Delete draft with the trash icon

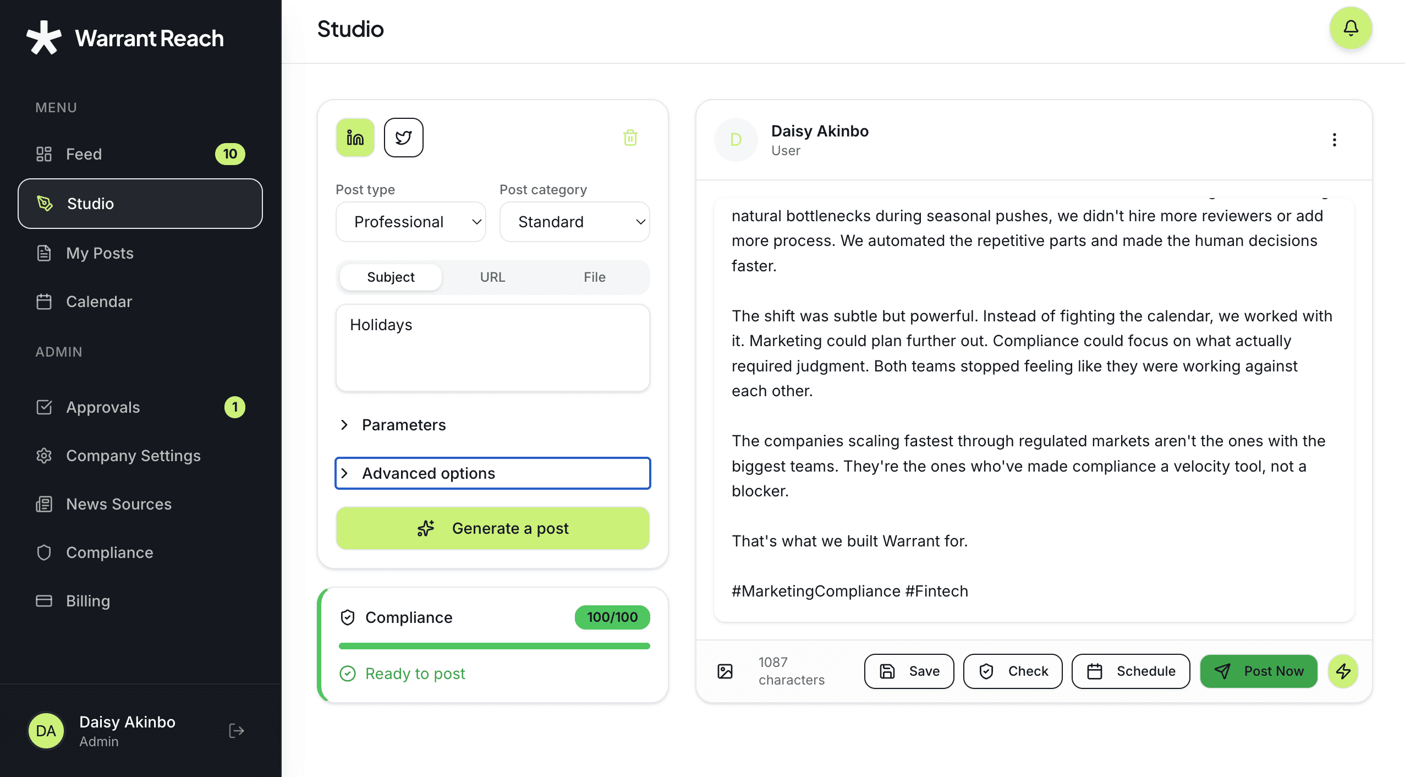[x=630, y=138]
